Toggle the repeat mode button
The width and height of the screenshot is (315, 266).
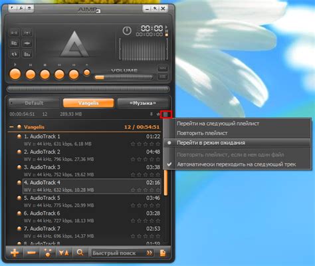click(x=14, y=54)
